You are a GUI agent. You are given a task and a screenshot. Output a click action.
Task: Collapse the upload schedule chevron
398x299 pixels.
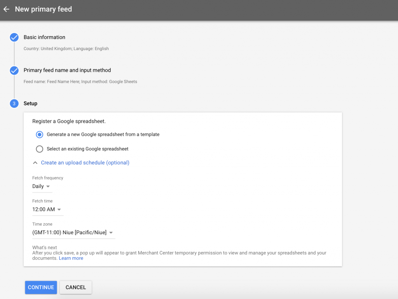tap(35, 163)
